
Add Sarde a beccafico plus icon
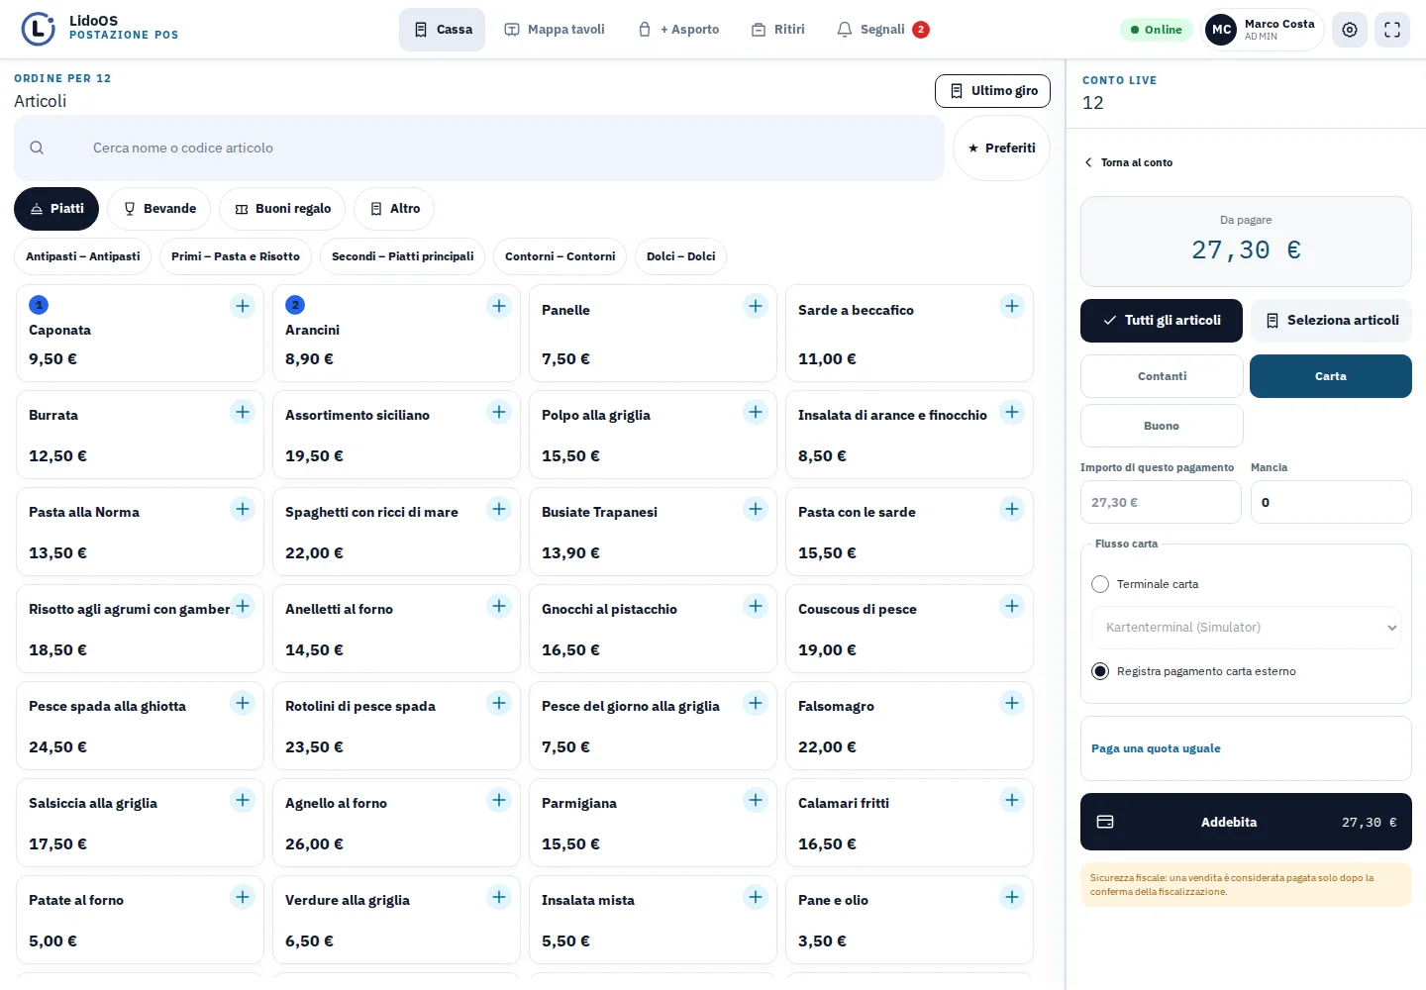coord(1012,306)
